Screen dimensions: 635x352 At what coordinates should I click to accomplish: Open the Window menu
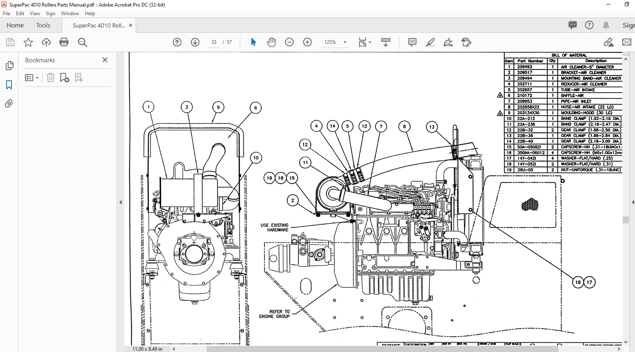pyautogui.click(x=70, y=14)
